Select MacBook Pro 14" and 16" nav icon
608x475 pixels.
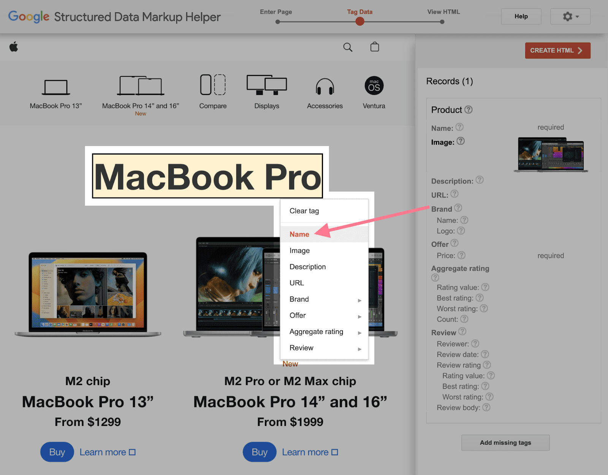coord(141,85)
